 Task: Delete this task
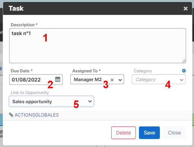(123, 133)
